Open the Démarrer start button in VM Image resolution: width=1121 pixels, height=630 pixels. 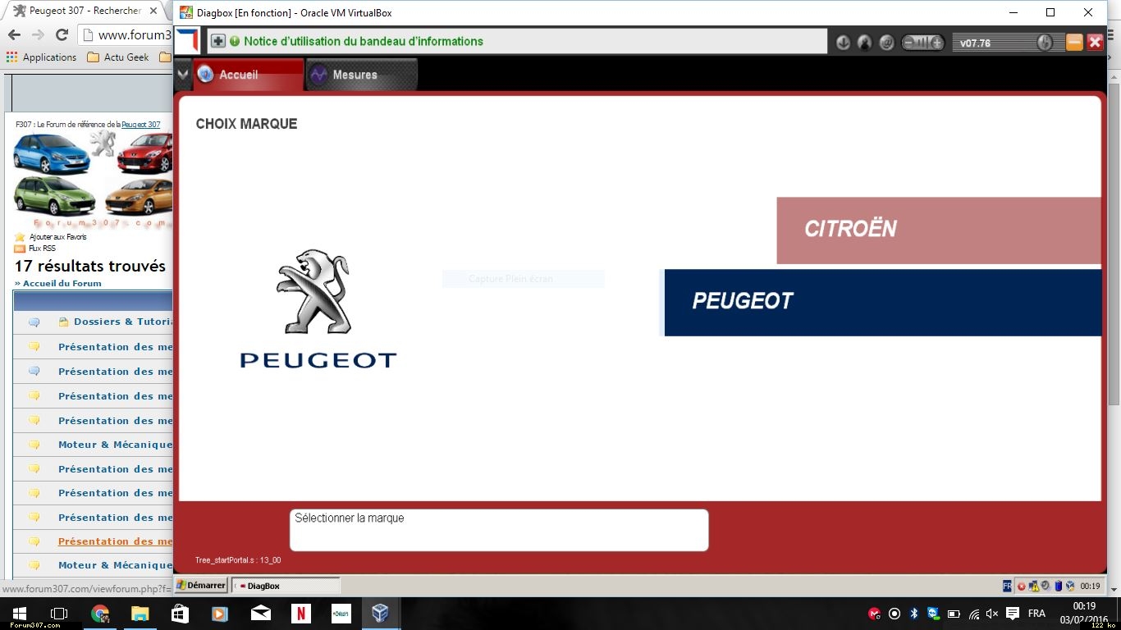click(x=201, y=585)
